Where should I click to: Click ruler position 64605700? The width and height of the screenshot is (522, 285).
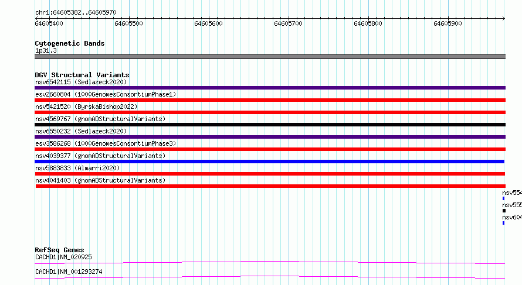click(x=289, y=23)
